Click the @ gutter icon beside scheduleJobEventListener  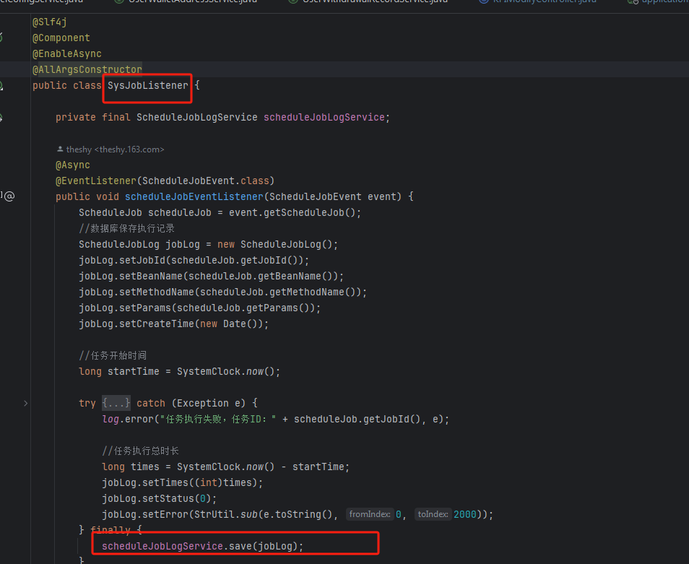click(9, 196)
